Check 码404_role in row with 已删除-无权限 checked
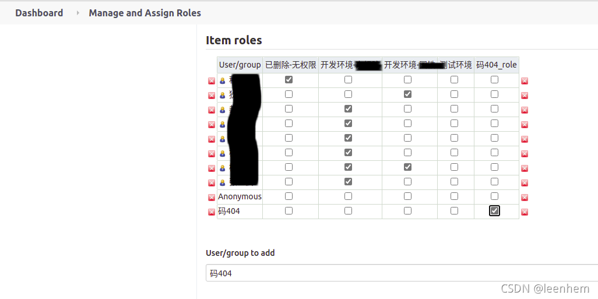Viewport: 598px width, 299px height. [x=494, y=80]
